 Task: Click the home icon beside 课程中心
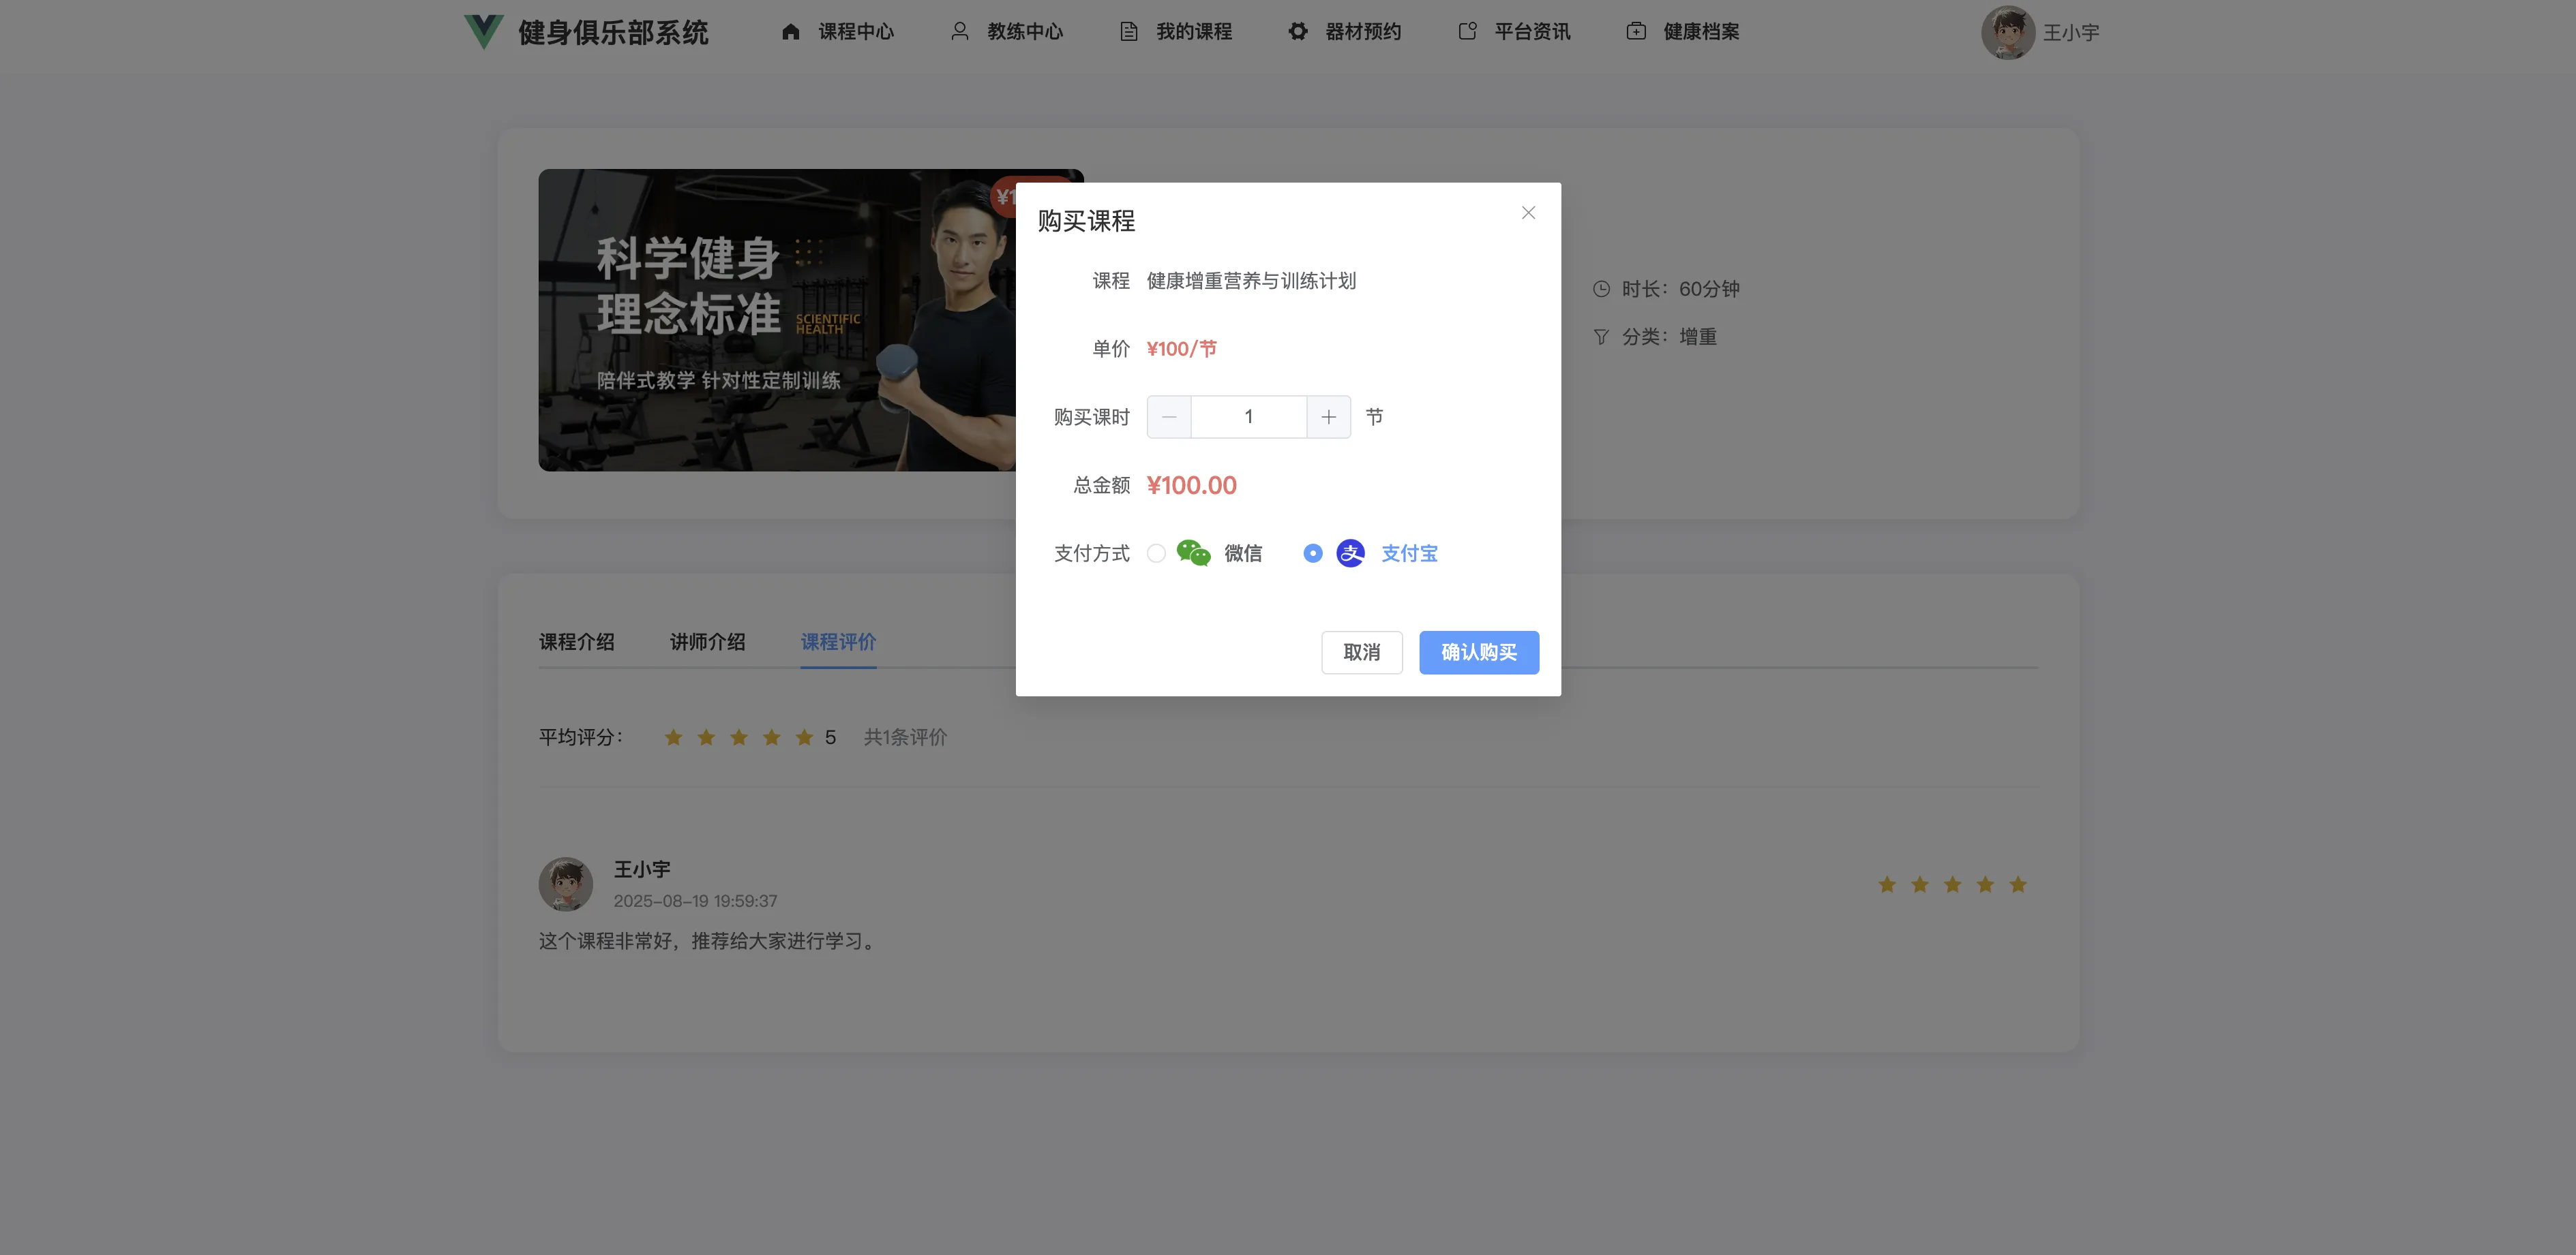point(791,32)
